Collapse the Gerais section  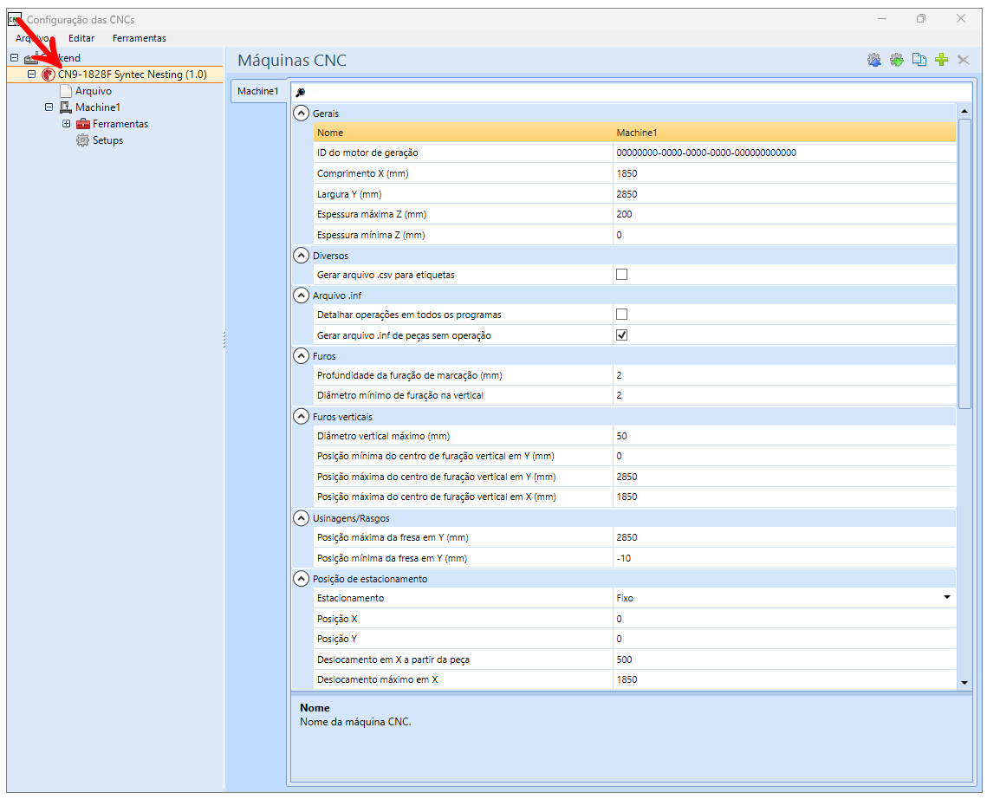302,114
